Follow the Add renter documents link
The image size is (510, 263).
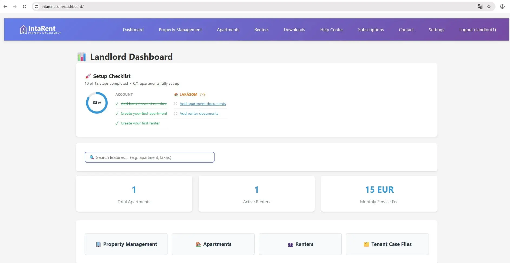(199, 113)
